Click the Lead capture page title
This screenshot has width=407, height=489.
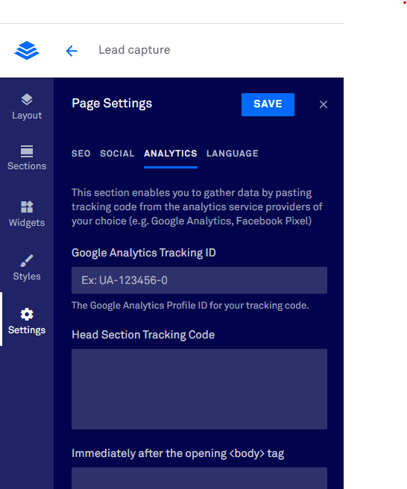click(x=134, y=50)
